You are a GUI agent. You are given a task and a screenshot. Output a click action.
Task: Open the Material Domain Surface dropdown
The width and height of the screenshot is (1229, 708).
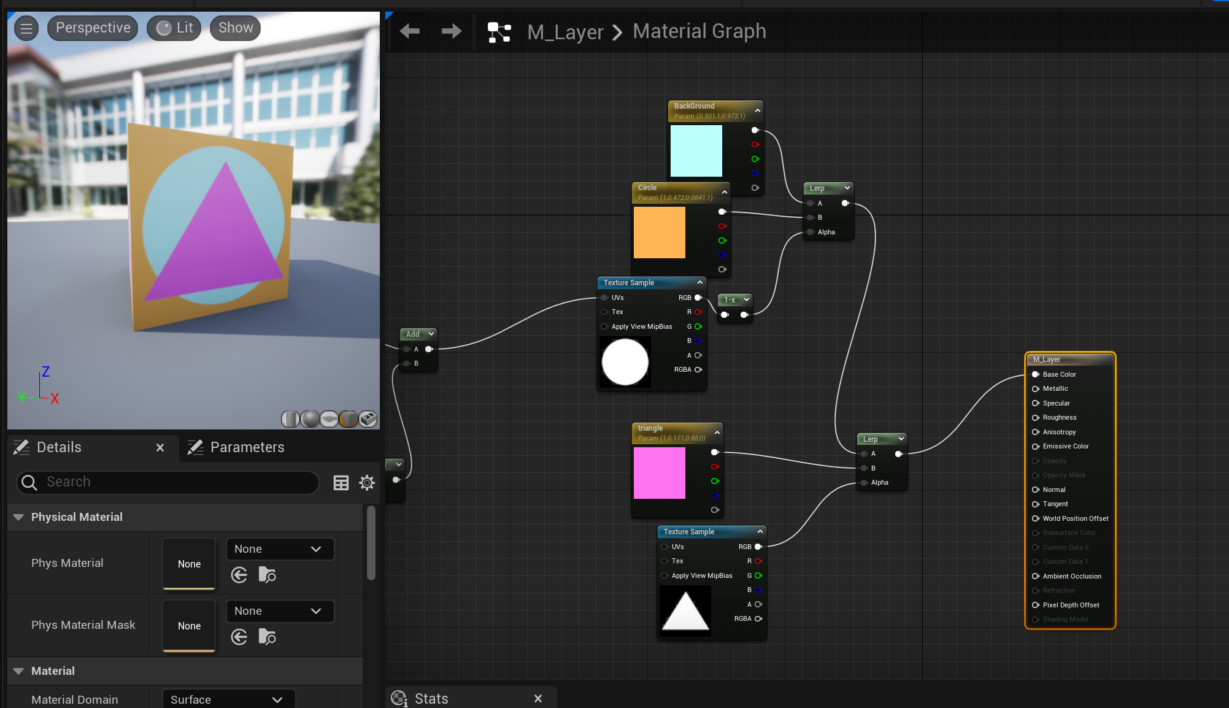(228, 699)
